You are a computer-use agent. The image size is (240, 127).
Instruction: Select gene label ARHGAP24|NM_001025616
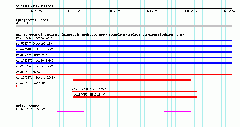pos(33,109)
